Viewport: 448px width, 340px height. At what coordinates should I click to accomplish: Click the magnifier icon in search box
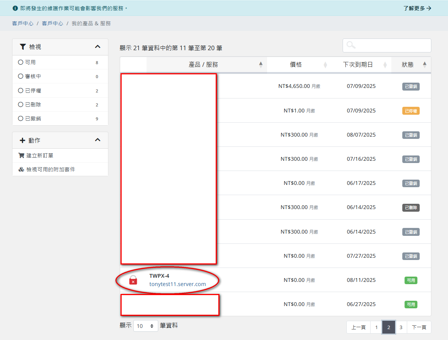(x=351, y=45)
